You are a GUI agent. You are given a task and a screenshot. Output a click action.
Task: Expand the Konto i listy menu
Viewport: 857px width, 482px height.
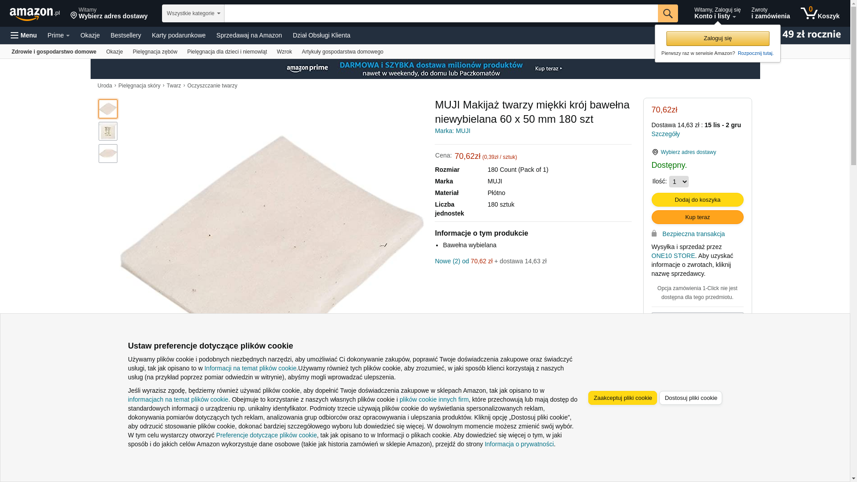pyautogui.click(x=717, y=13)
